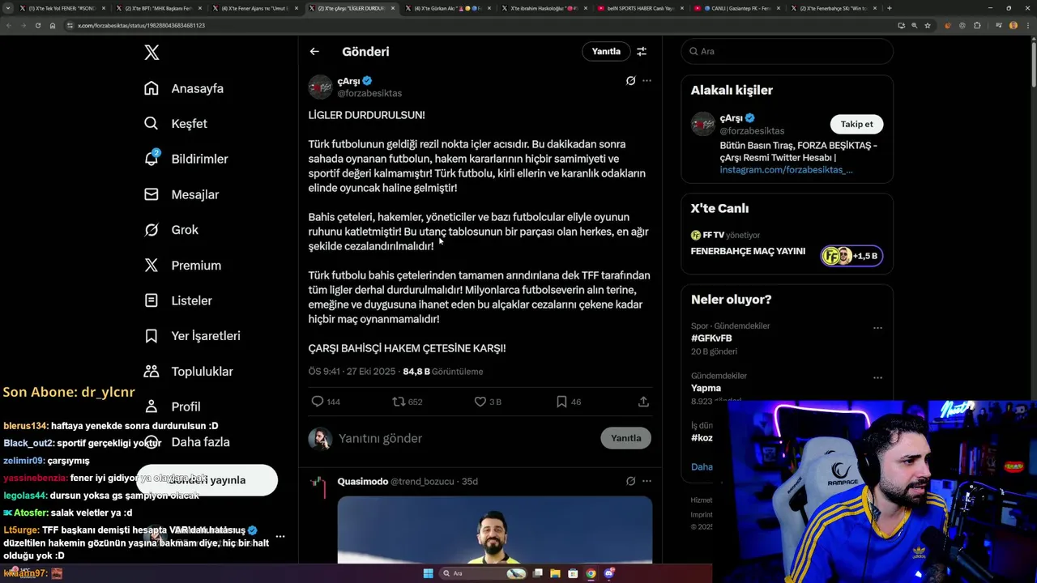
Task: Open Yer İşaretleri bookmarks
Action: point(192,336)
